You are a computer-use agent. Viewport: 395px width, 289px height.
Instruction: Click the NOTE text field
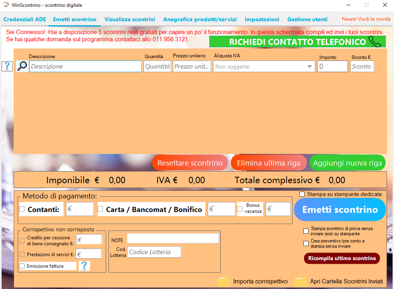[173, 238]
